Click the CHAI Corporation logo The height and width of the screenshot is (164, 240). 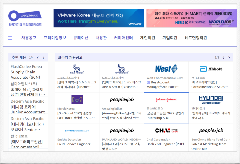coord(166,131)
